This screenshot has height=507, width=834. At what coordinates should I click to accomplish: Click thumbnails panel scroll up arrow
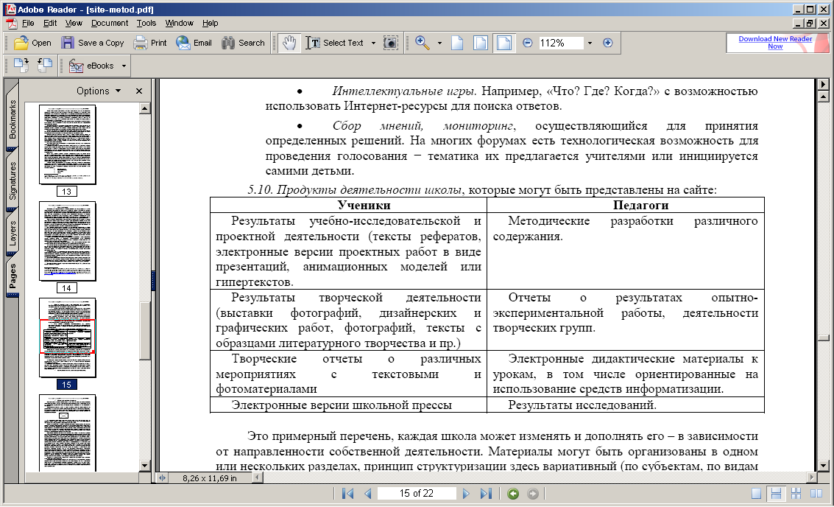(x=145, y=108)
